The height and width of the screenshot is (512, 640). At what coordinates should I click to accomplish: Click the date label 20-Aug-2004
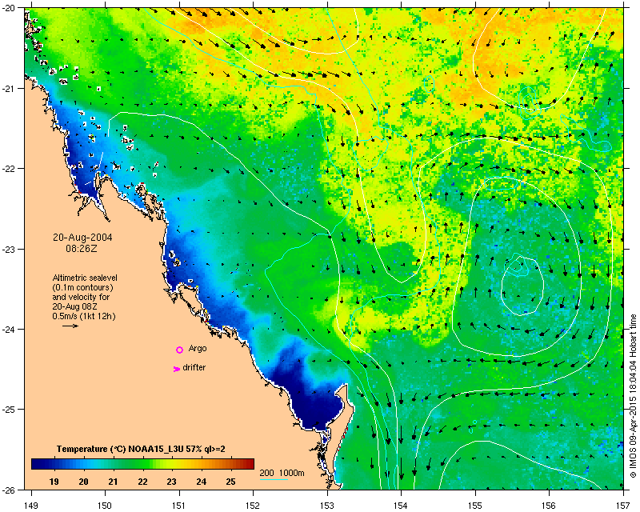(x=82, y=238)
